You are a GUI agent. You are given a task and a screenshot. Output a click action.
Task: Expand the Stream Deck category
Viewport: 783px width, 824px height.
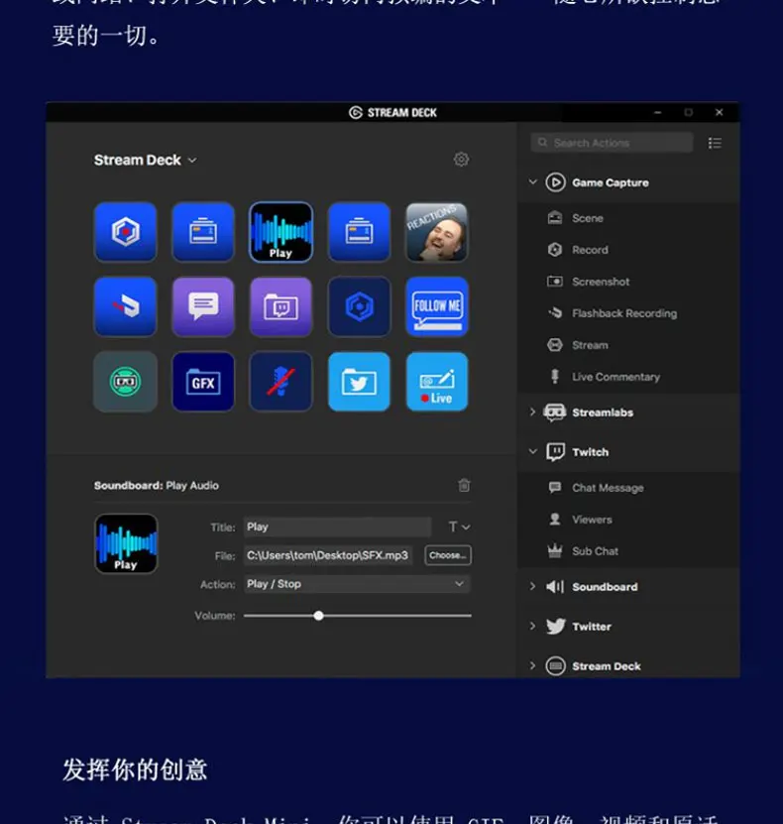[533, 665]
